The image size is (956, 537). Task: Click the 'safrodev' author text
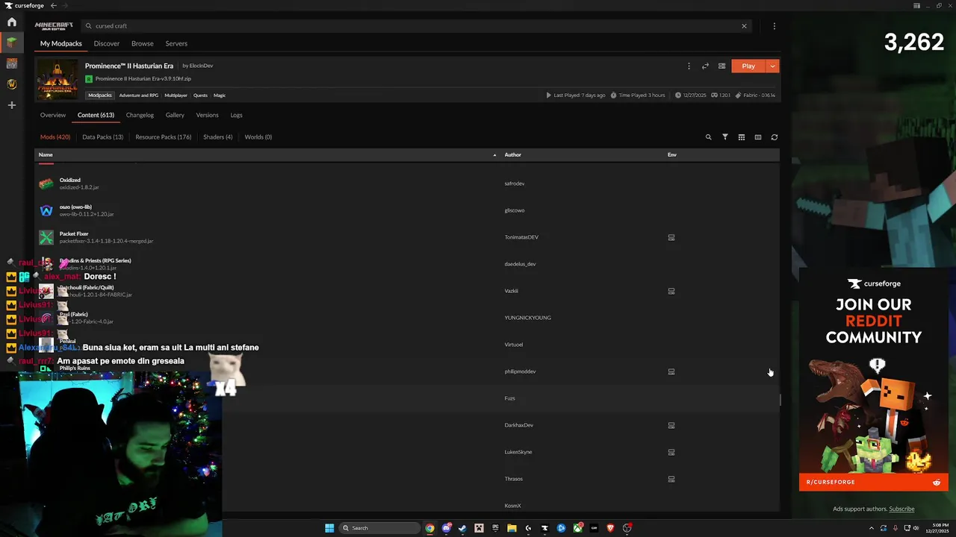click(x=515, y=183)
